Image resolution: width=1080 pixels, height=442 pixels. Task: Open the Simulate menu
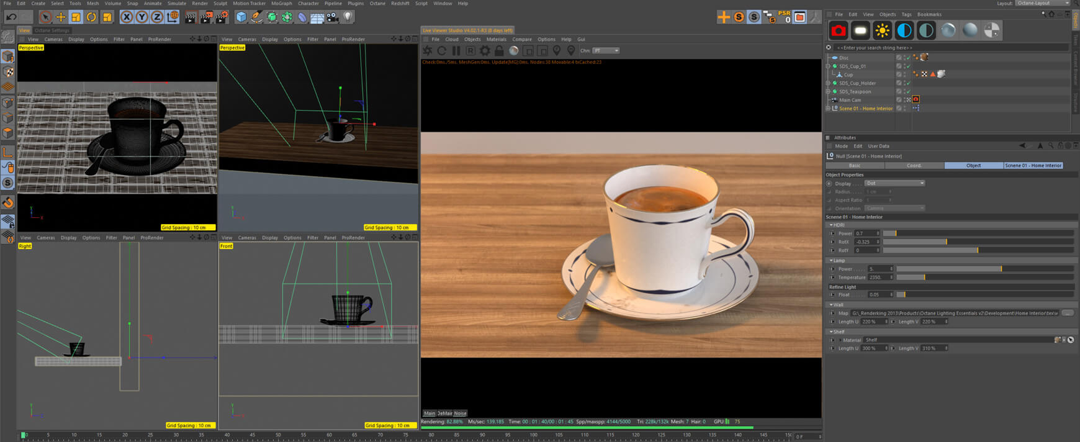[x=177, y=3]
